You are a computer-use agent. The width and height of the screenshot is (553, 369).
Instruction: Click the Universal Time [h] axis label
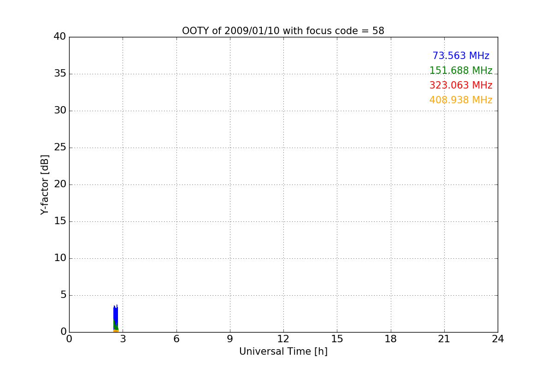pyautogui.click(x=283, y=351)
